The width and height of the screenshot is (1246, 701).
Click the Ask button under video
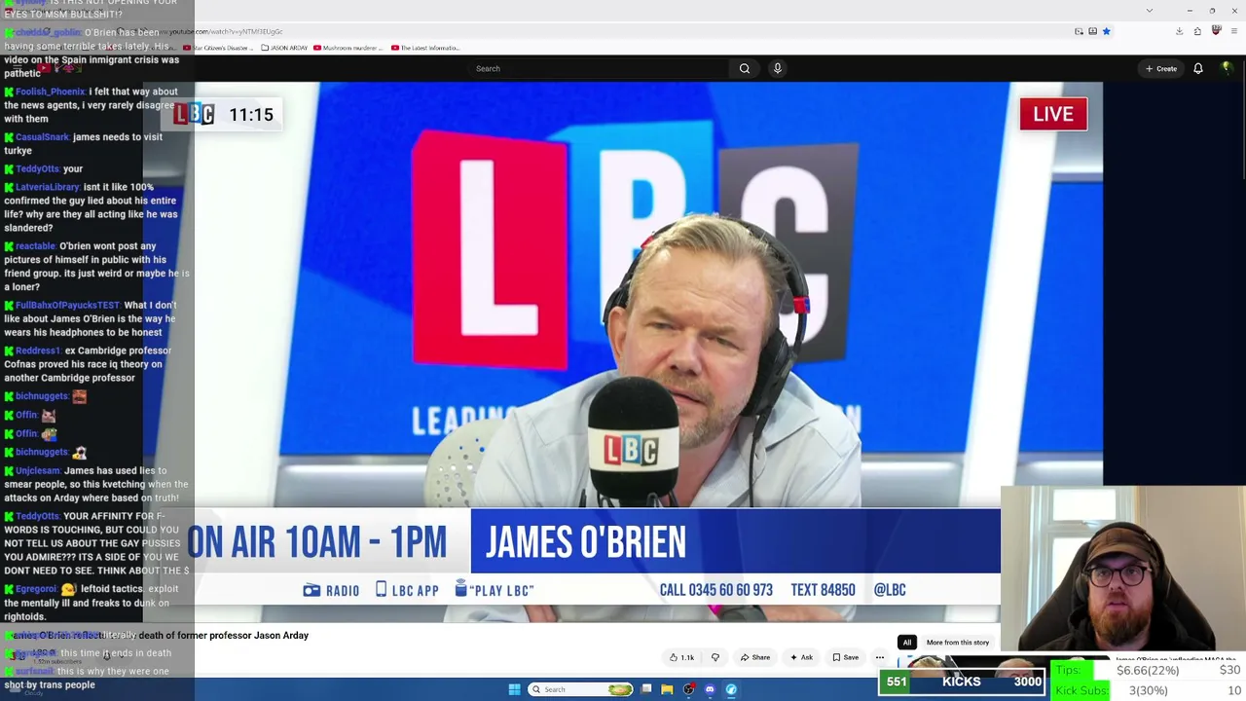[802, 657]
